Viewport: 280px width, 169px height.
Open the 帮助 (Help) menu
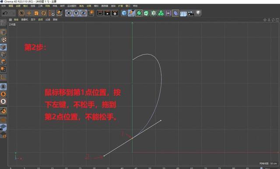(x=135, y=6)
